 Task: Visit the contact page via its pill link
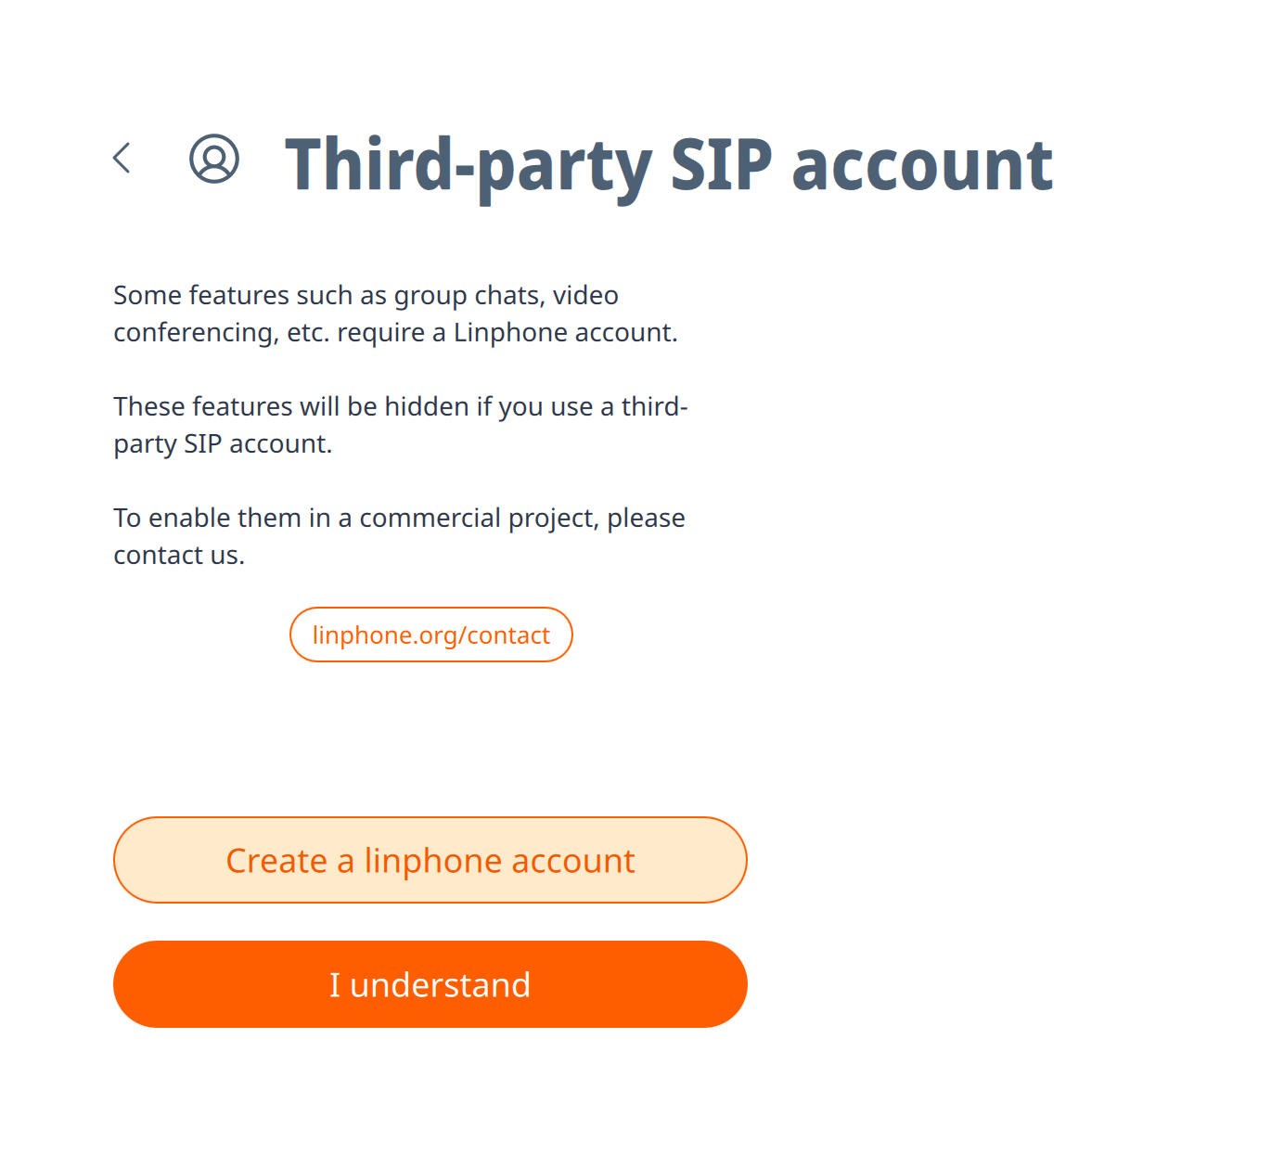point(430,635)
